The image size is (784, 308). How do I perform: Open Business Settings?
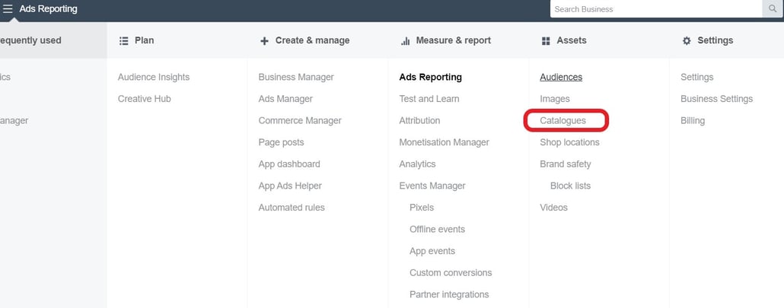point(716,99)
